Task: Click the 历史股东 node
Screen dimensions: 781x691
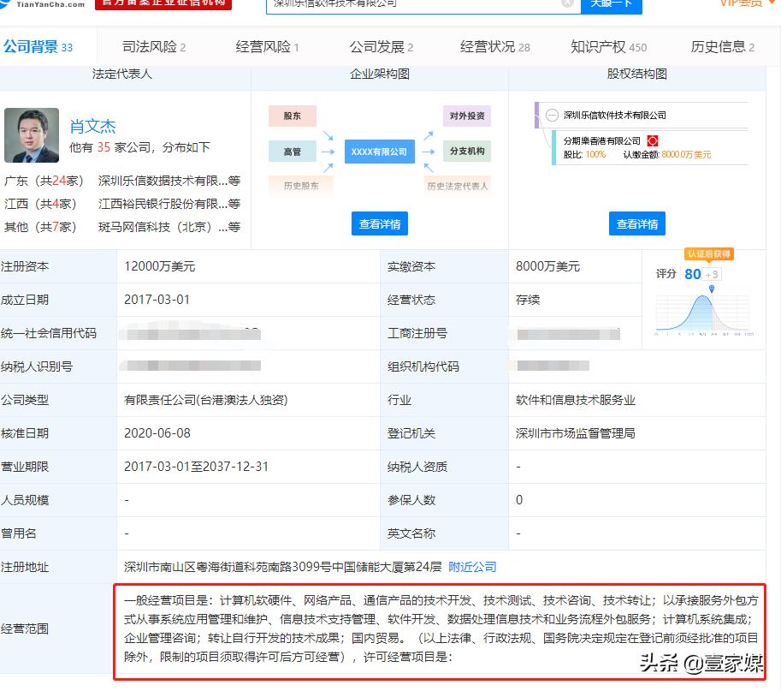Action: pos(300,184)
